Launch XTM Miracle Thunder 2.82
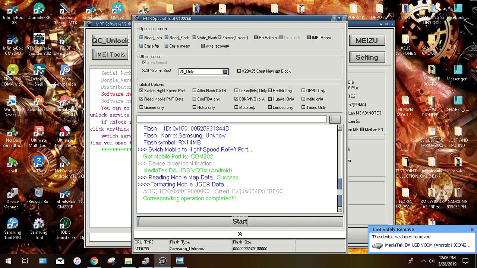 [x=39, y=45]
